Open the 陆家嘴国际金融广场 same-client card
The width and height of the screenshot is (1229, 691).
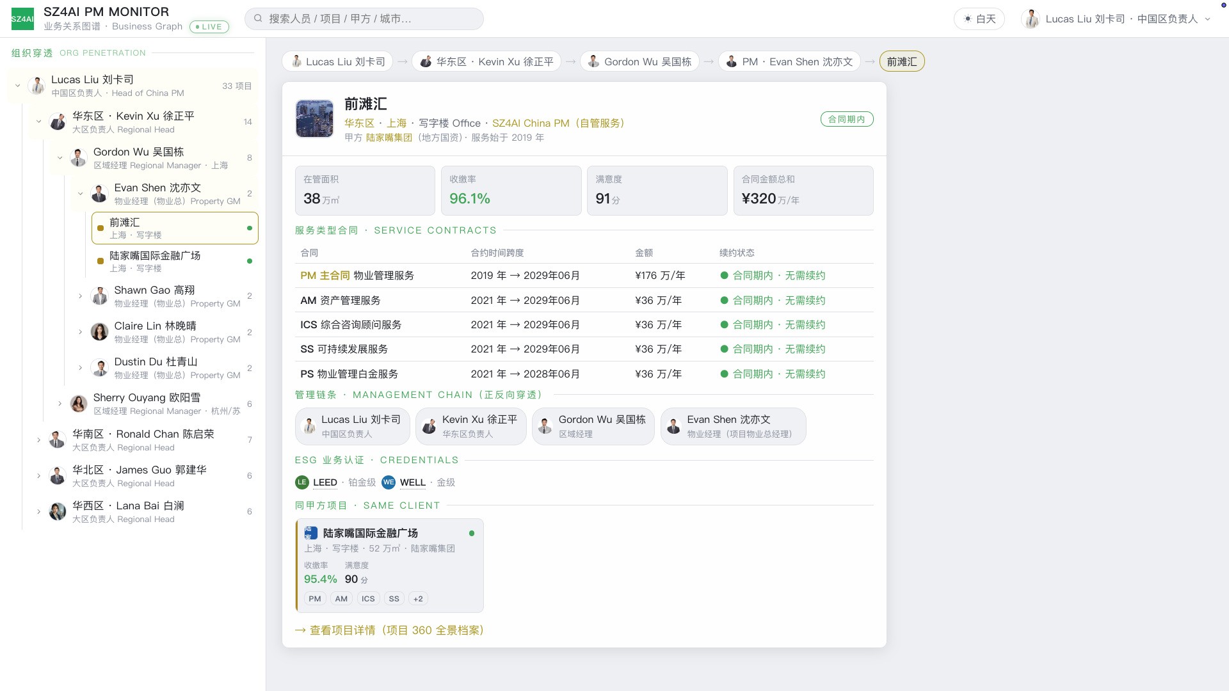pyautogui.click(x=389, y=566)
